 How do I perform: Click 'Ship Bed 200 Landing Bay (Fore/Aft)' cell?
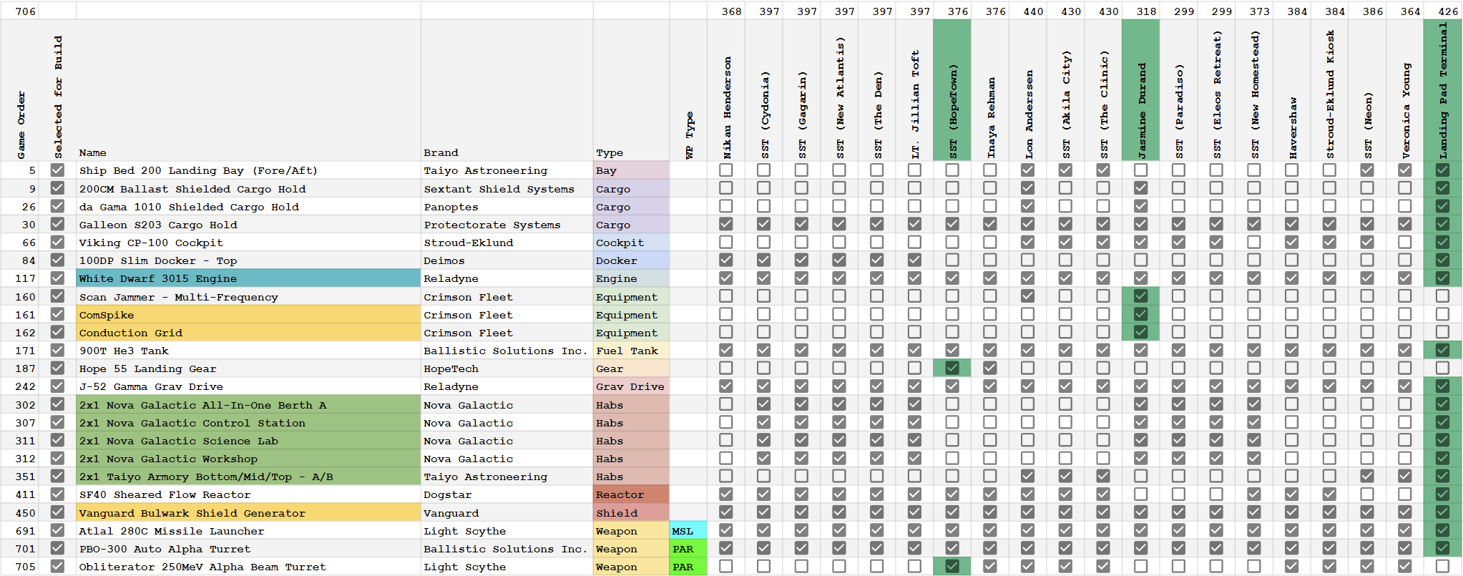coord(249,170)
